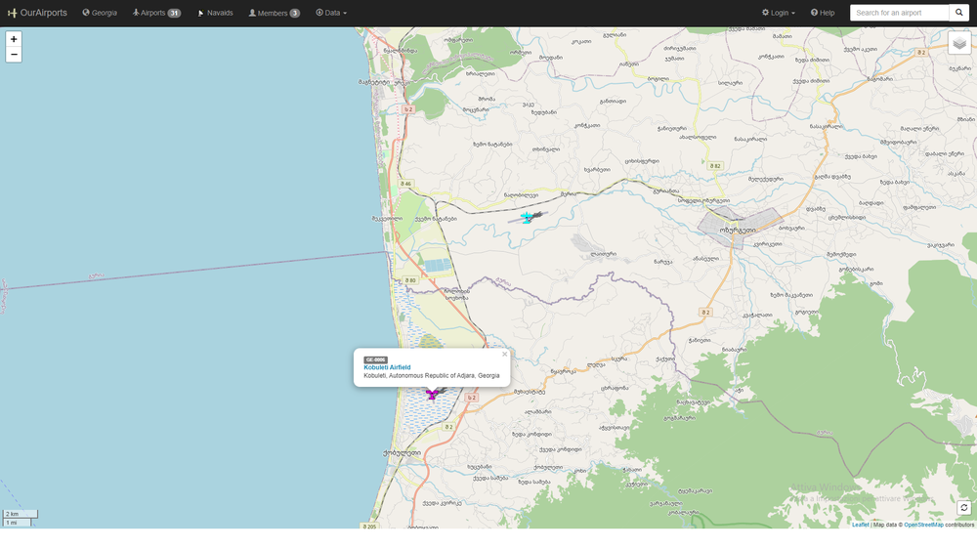Open the Georgia country menu item

point(100,13)
